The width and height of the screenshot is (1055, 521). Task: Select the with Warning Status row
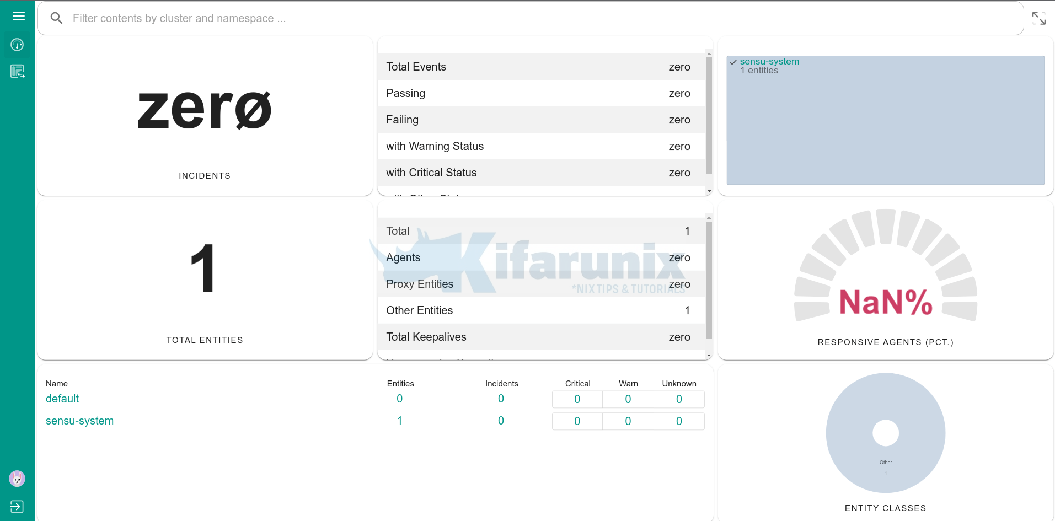[541, 146]
